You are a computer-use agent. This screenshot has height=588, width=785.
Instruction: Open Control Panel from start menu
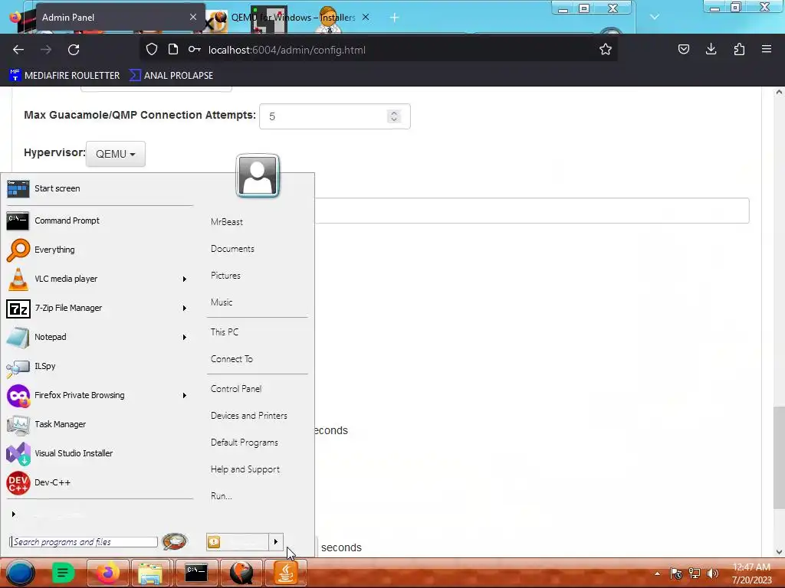click(x=236, y=389)
